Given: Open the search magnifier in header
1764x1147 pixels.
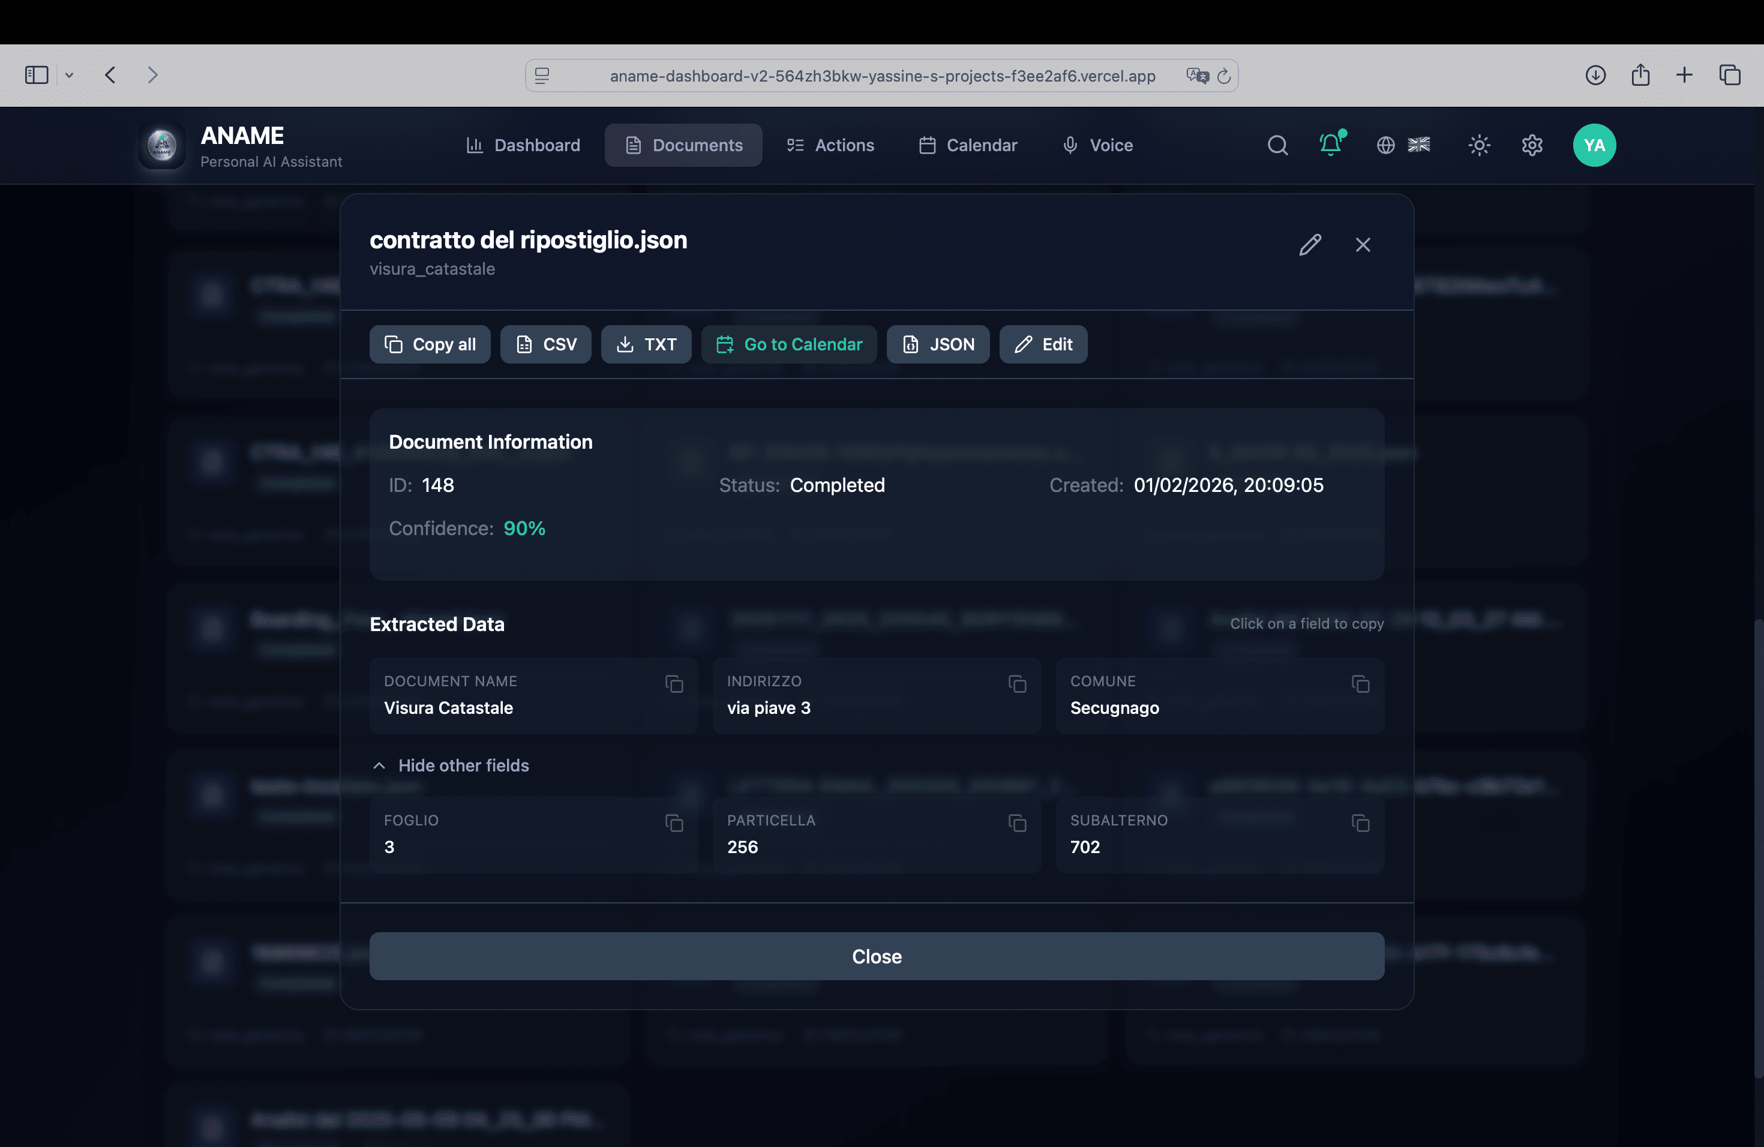Looking at the screenshot, I should [x=1277, y=145].
